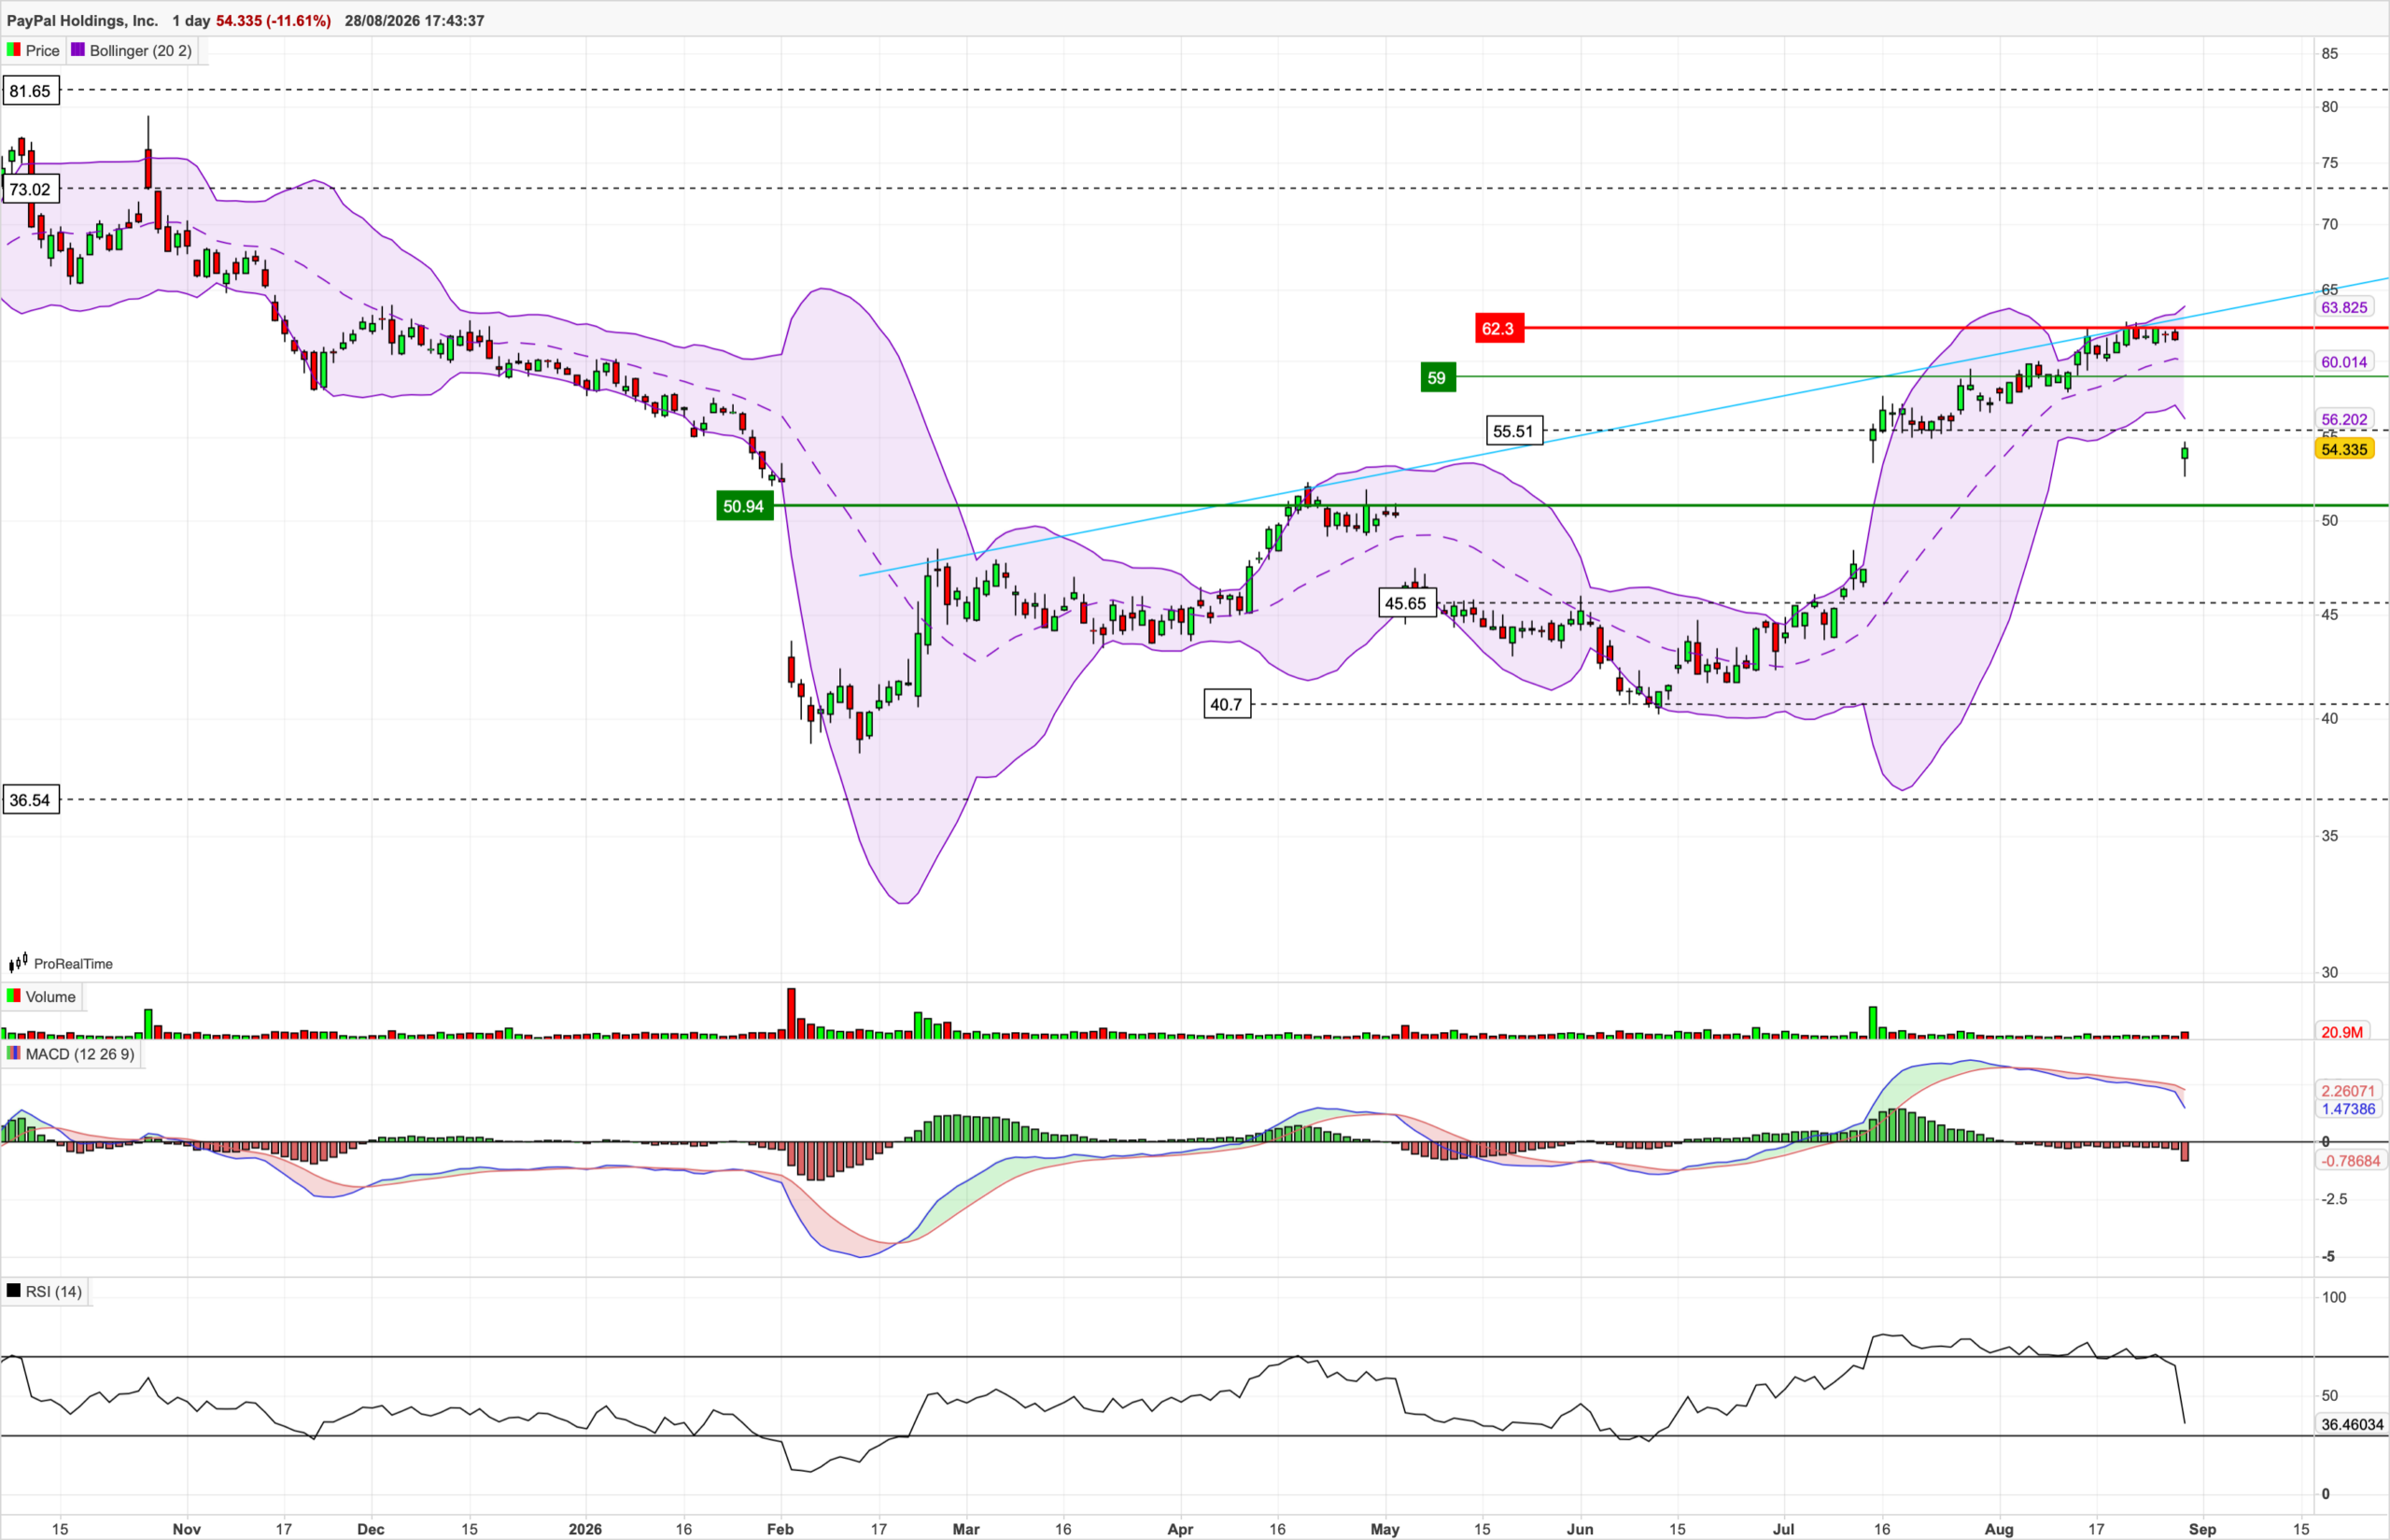The width and height of the screenshot is (2390, 1540).
Task: Click the '1 day' timeframe text
Action: click(192, 20)
